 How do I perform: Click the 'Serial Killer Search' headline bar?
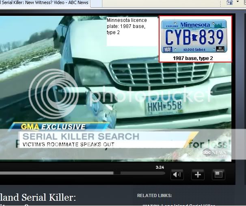click(80, 136)
